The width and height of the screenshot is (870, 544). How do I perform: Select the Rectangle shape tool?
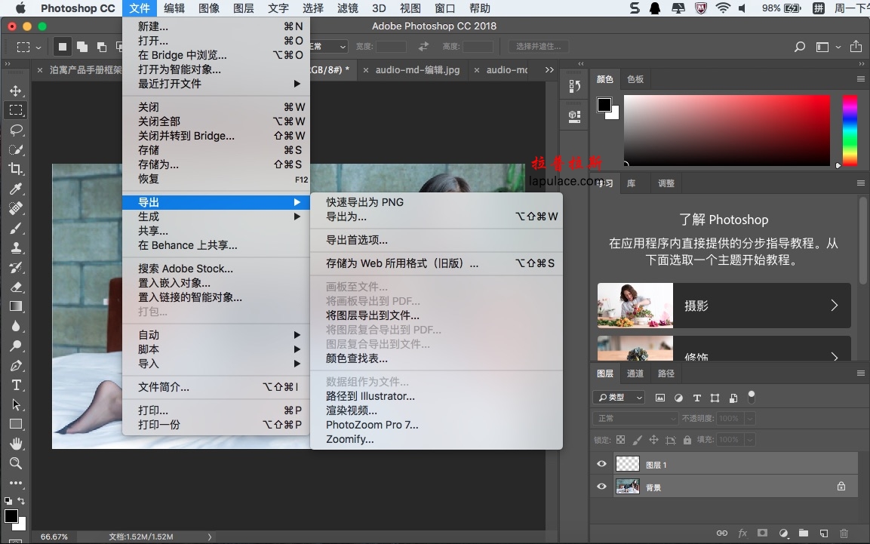[16, 424]
